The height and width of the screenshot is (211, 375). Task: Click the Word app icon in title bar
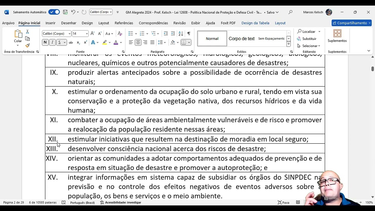click(6, 12)
